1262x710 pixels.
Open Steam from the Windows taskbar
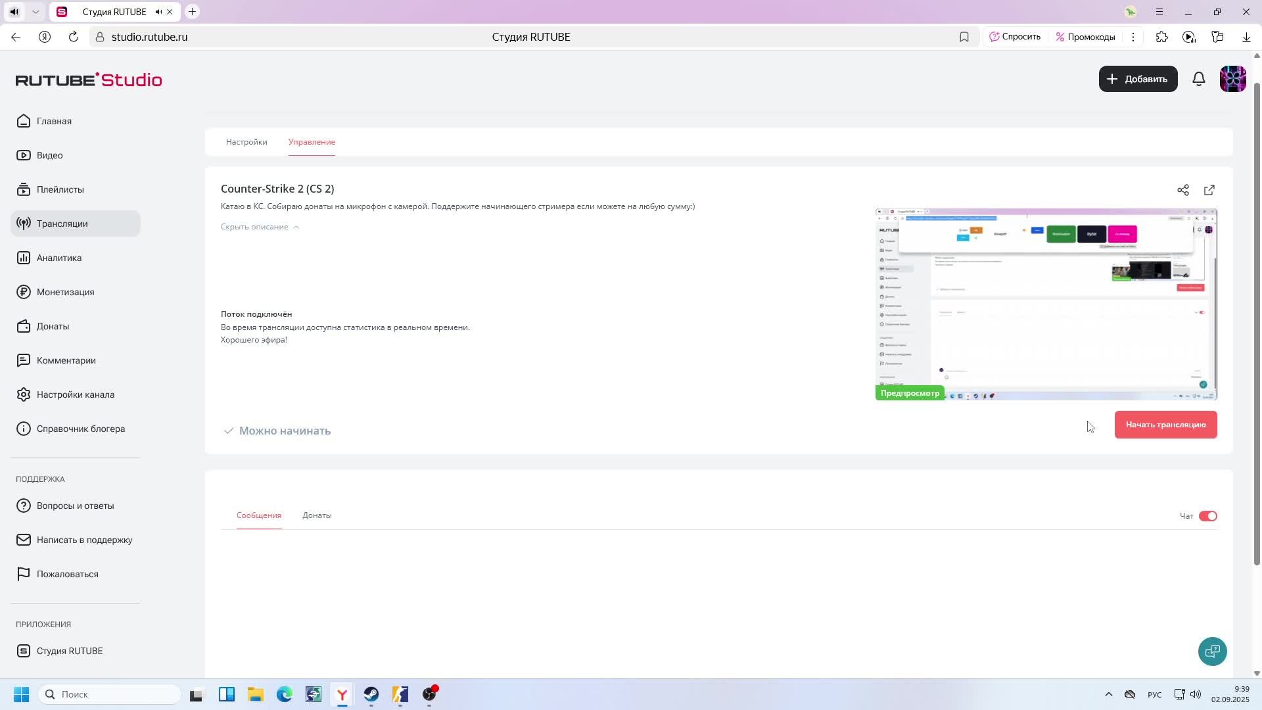pyautogui.click(x=371, y=694)
